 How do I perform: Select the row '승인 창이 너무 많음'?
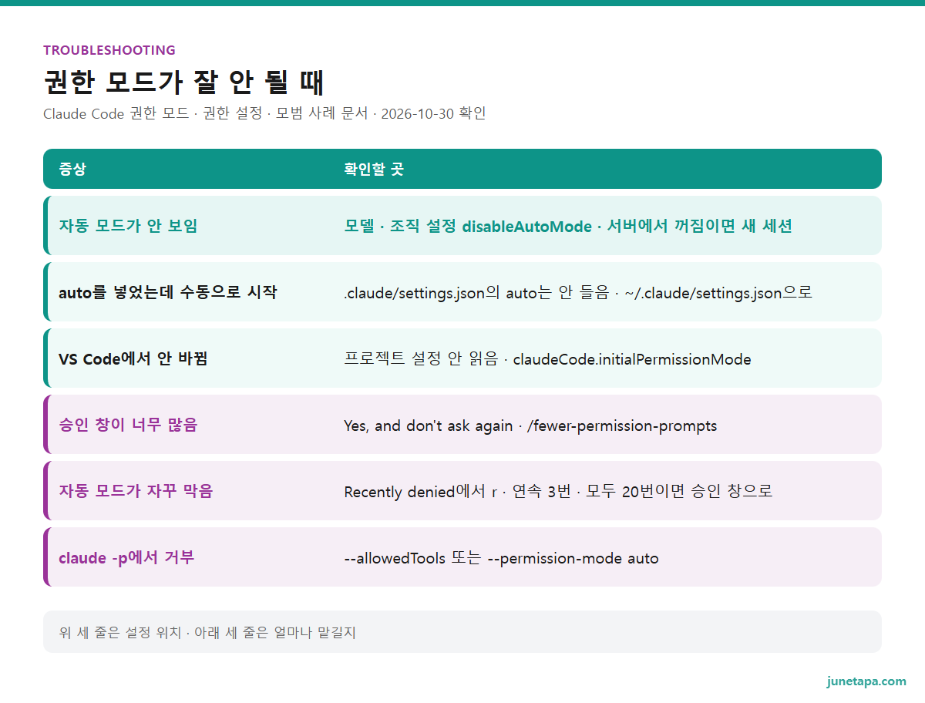(x=462, y=424)
